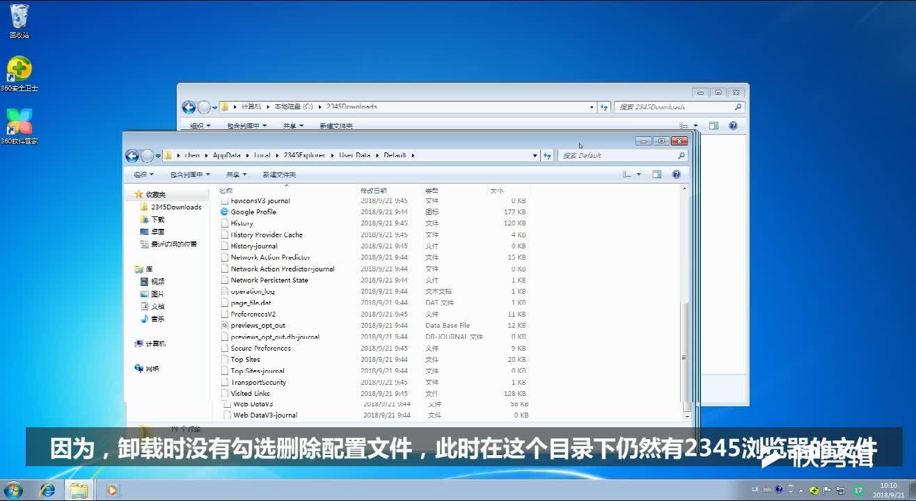Toggle the preview pane icon in the toolbar

point(656,174)
